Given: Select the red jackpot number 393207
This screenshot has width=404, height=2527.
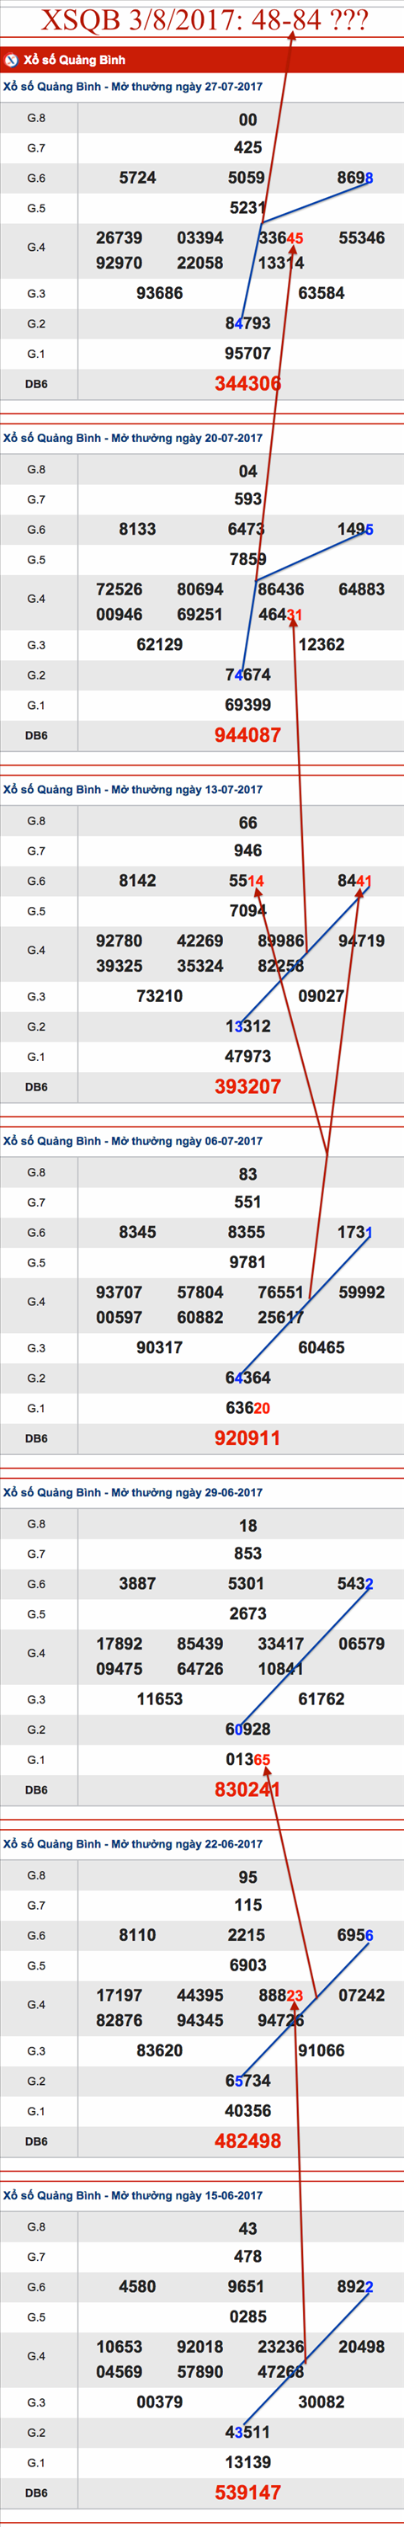Looking at the screenshot, I should (x=248, y=1086).
